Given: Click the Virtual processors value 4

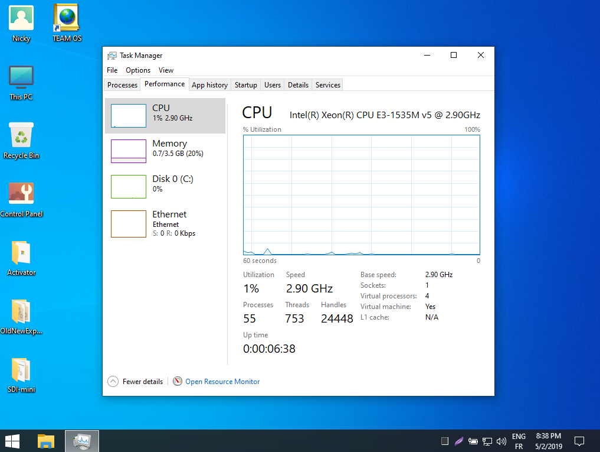Looking at the screenshot, I should tap(427, 296).
